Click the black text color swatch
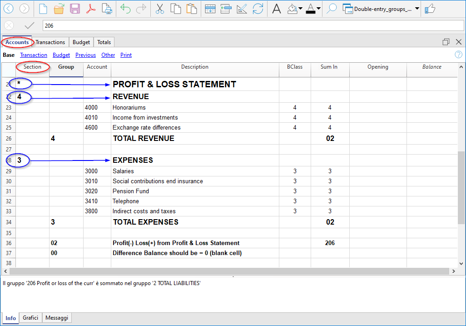This screenshot has width=466, height=326. [x=311, y=9]
